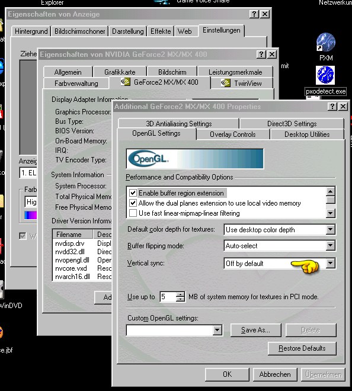Image resolution: width=352 pixels, height=391 pixels.
Task: Open the Farbverwaltung tab
Action: pos(76,84)
